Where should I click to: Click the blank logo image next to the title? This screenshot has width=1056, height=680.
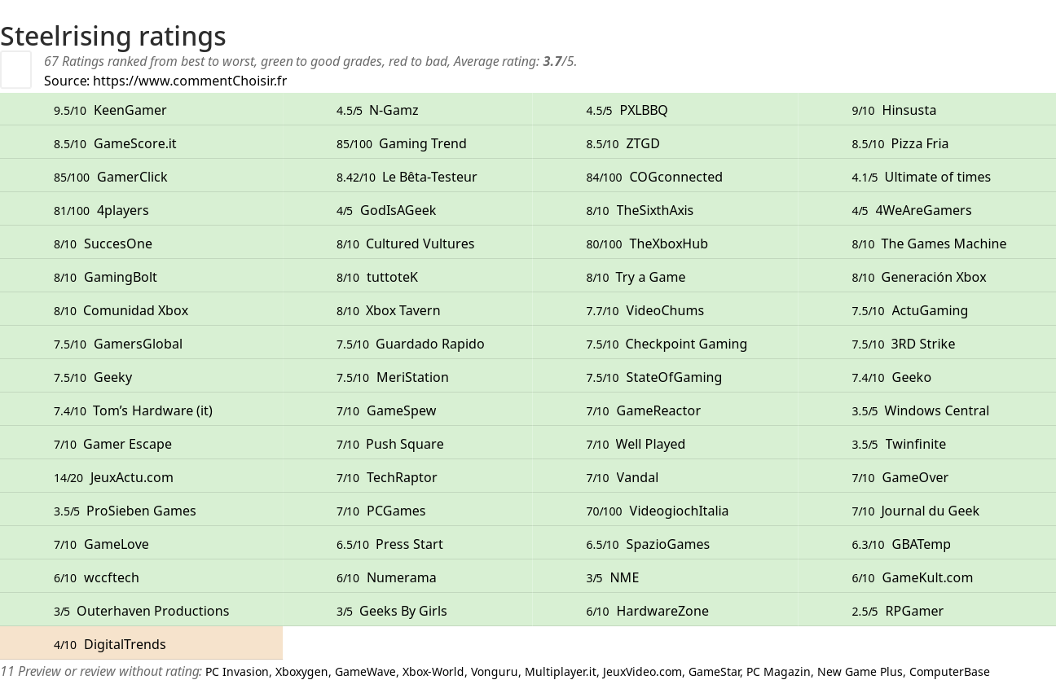tap(15, 69)
